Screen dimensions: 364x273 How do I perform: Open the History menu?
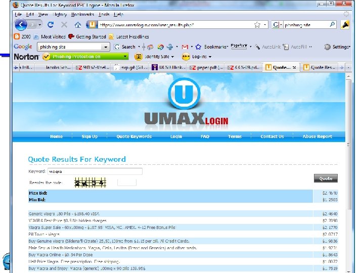[x=60, y=14]
